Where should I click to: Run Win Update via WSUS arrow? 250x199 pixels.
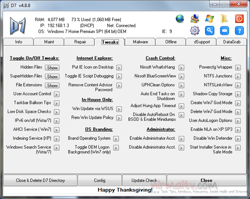[x=119, y=109]
